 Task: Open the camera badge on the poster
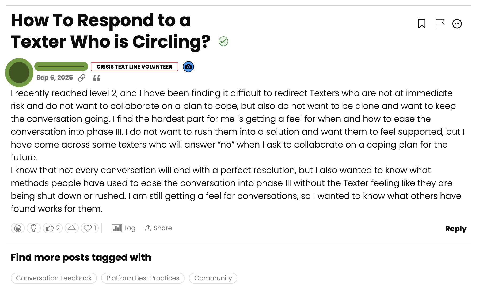(x=188, y=66)
